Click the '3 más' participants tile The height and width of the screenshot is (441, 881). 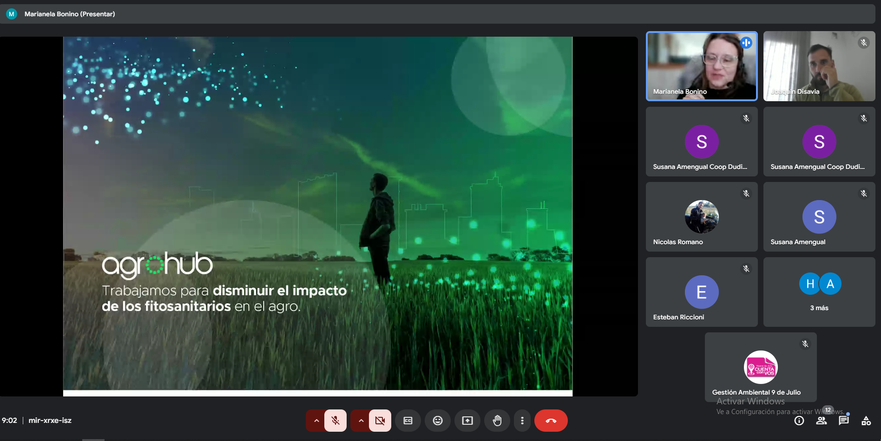[x=819, y=292]
